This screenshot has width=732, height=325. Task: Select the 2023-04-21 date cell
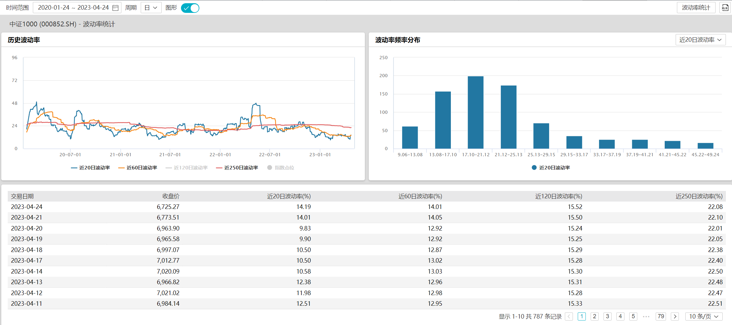click(27, 218)
